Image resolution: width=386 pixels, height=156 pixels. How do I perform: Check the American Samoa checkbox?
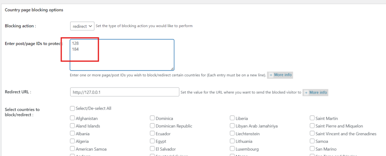72,149
